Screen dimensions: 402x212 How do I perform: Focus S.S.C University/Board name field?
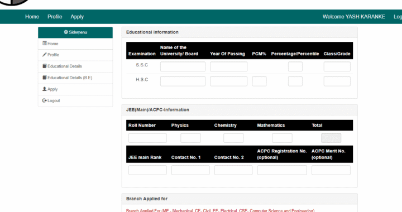coord(183,66)
